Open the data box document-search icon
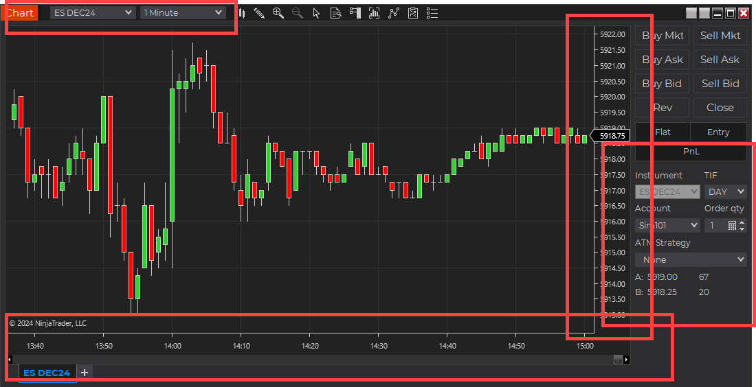Screen dimensions: 756x387 pos(335,13)
